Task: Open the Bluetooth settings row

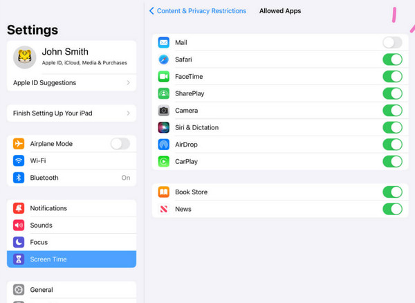Action: click(x=71, y=178)
